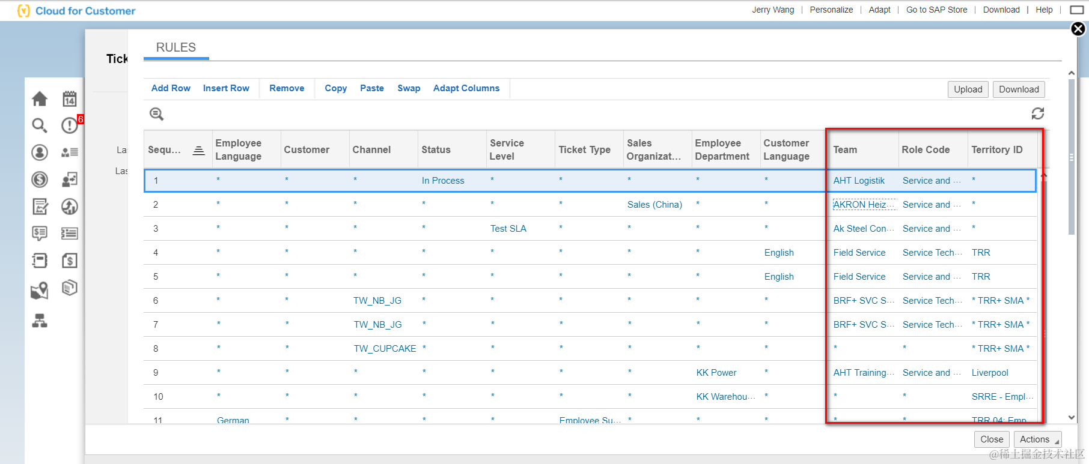Click the Close button at bottom

tap(992, 439)
